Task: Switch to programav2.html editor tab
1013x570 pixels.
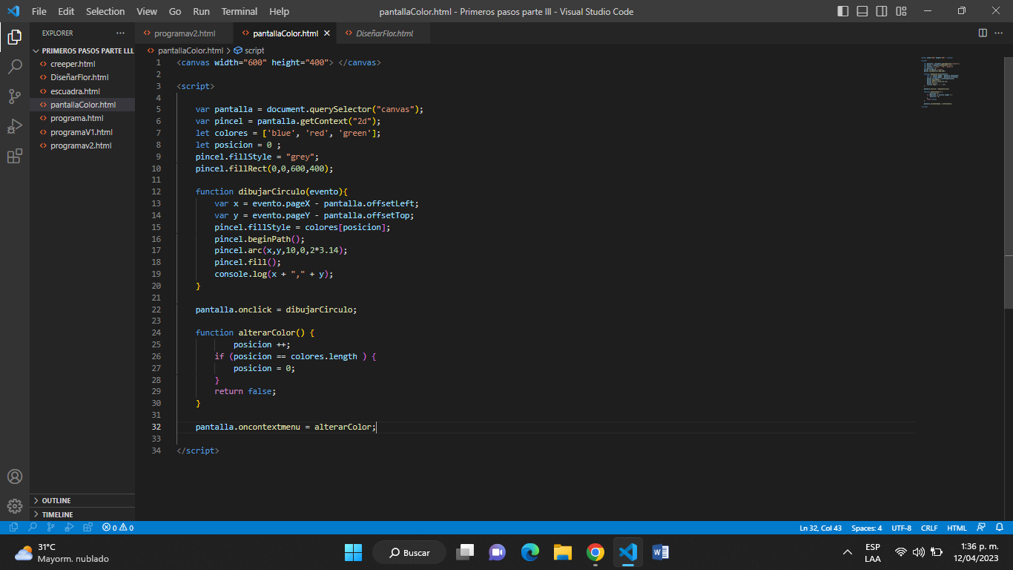Action: click(x=184, y=33)
